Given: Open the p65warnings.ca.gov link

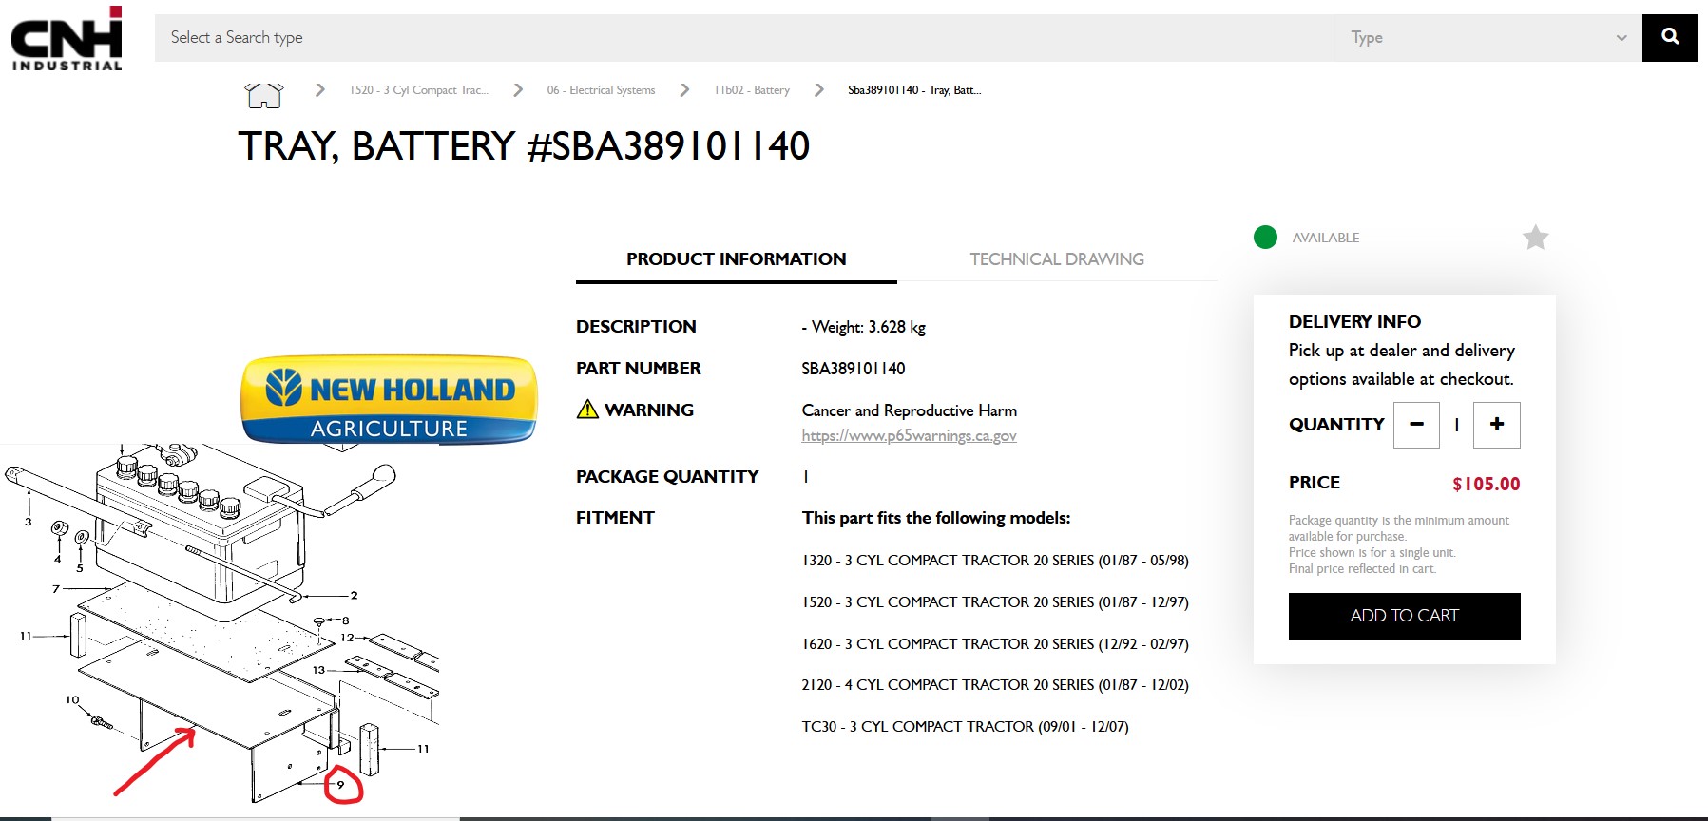Looking at the screenshot, I should (x=909, y=436).
